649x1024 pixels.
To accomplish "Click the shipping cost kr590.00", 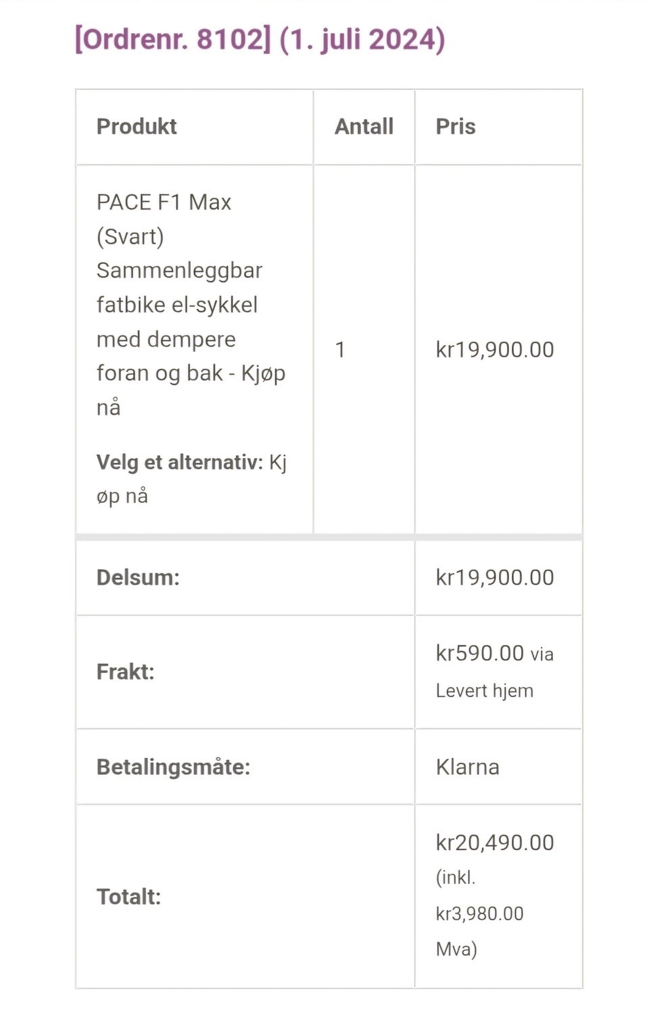I will coord(480,653).
